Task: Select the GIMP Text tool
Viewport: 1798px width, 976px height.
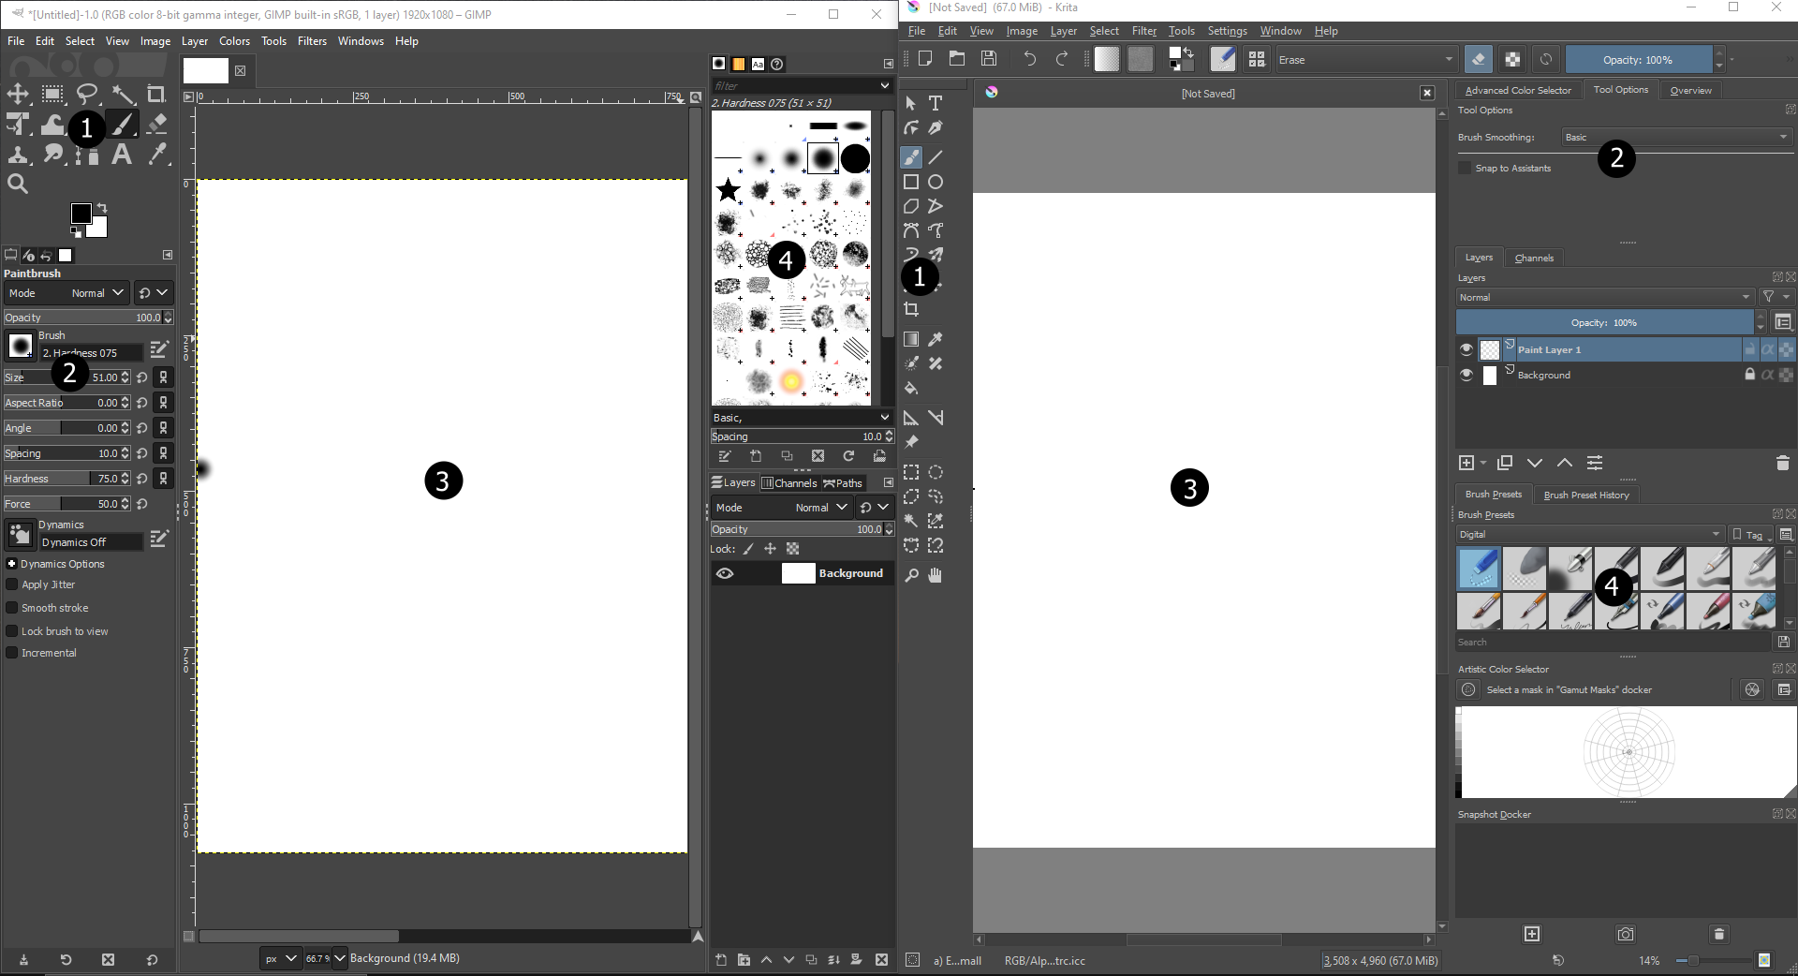Action: pos(122,155)
